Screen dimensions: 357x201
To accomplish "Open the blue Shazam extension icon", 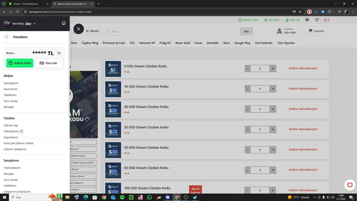I will (323, 12).
